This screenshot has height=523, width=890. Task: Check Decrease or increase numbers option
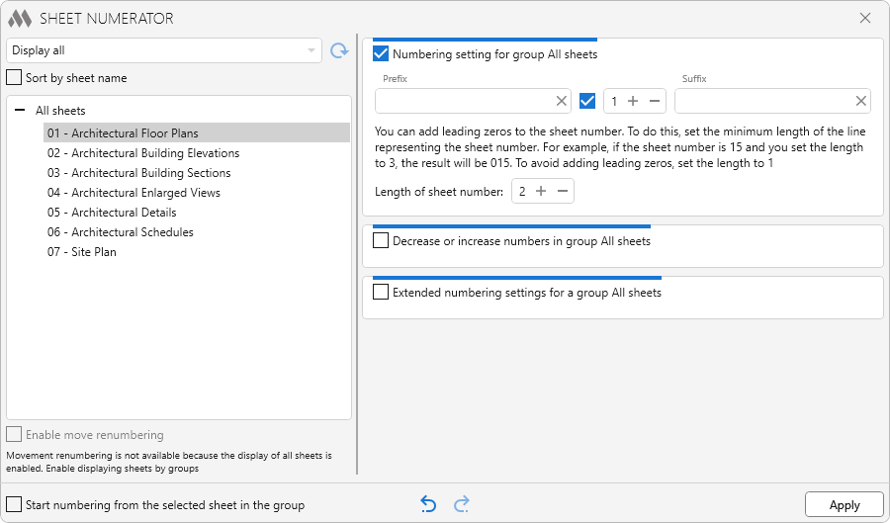tap(381, 240)
